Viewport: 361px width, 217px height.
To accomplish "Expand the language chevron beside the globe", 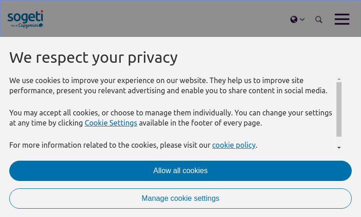I will 302,19.
